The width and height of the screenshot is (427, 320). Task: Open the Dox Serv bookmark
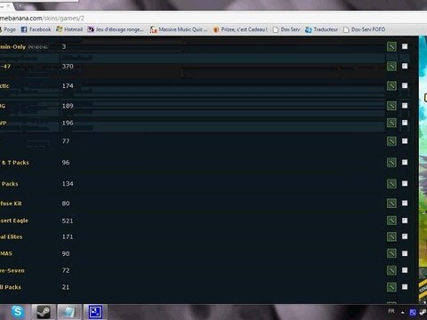click(x=286, y=29)
